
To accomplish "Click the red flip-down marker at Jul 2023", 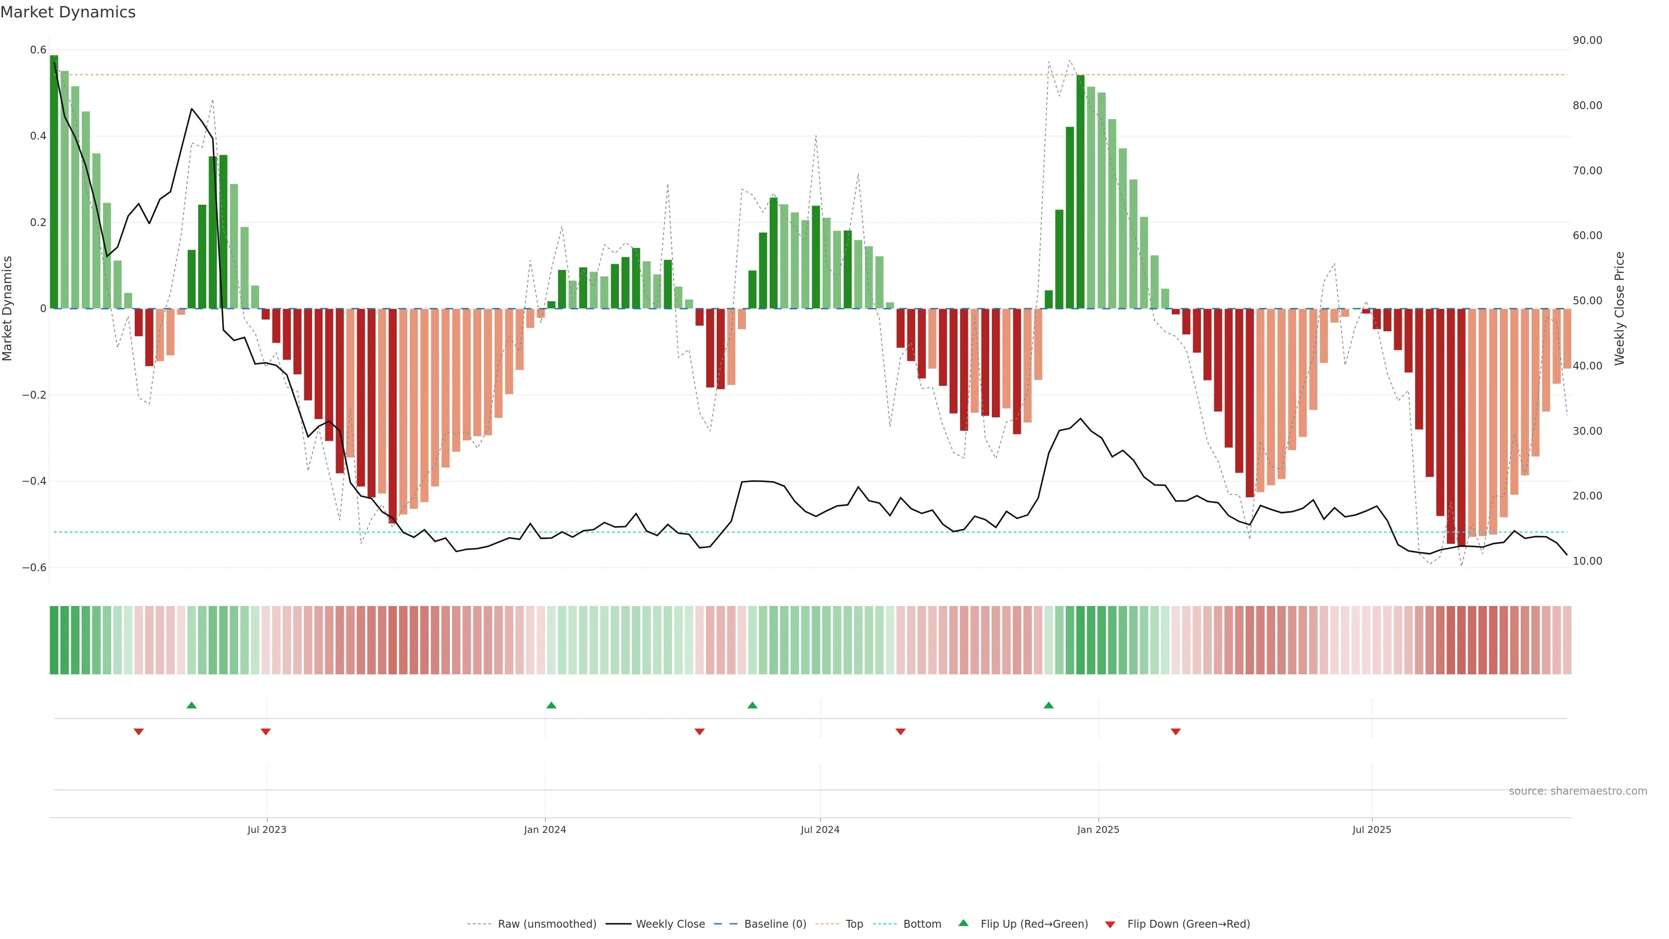I will coord(266,732).
